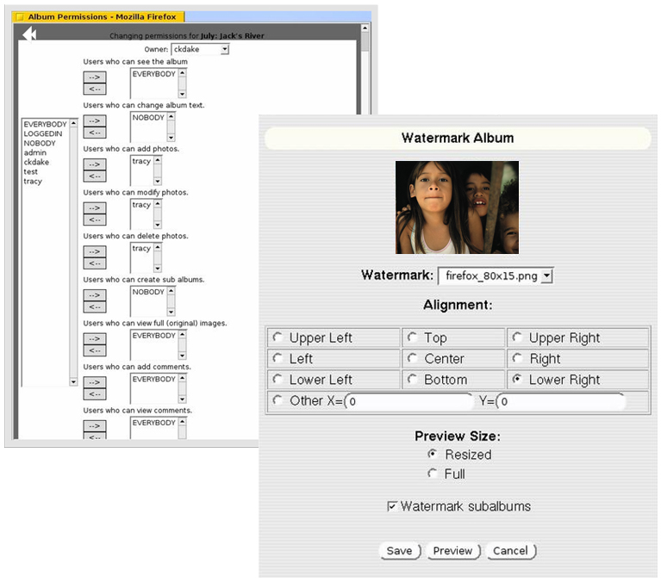This screenshot has width=661, height=582.
Task: Add user to 'can delete photos' list
Action: (95, 251)
